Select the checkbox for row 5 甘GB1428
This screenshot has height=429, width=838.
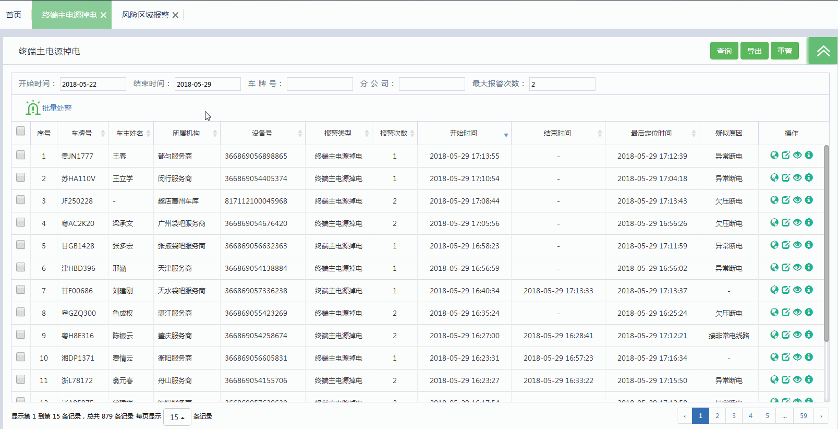21,245
